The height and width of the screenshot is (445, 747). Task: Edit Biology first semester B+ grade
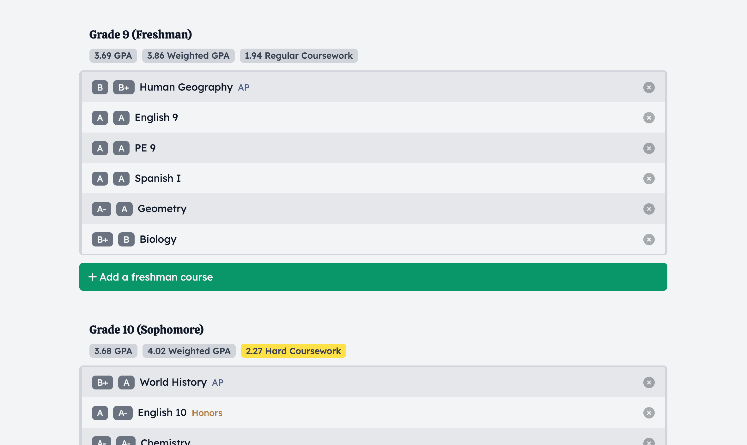[x=102, y=240]
